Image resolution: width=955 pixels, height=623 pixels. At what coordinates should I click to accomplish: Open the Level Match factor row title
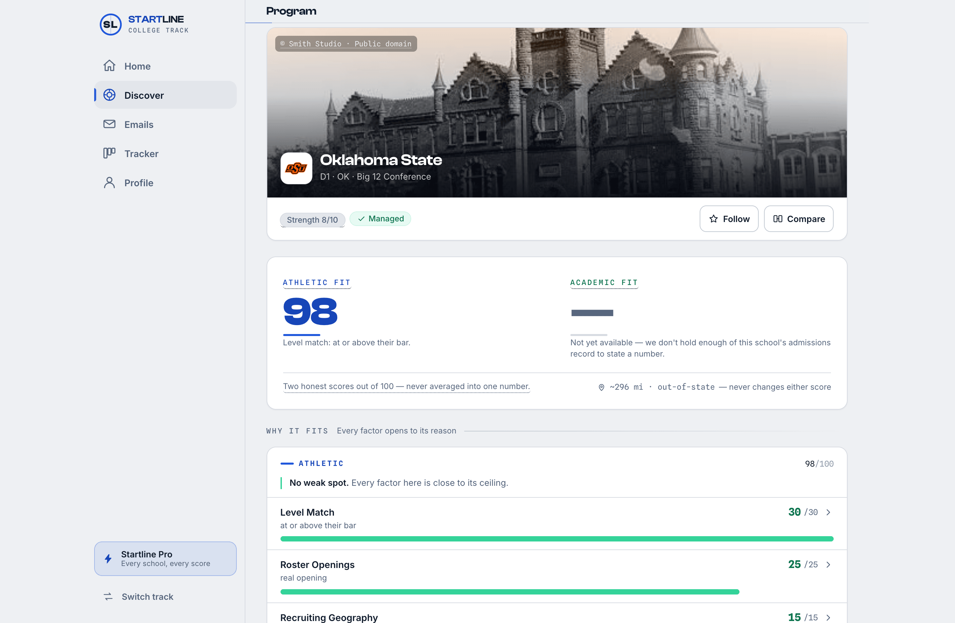(x=307, y=512)
